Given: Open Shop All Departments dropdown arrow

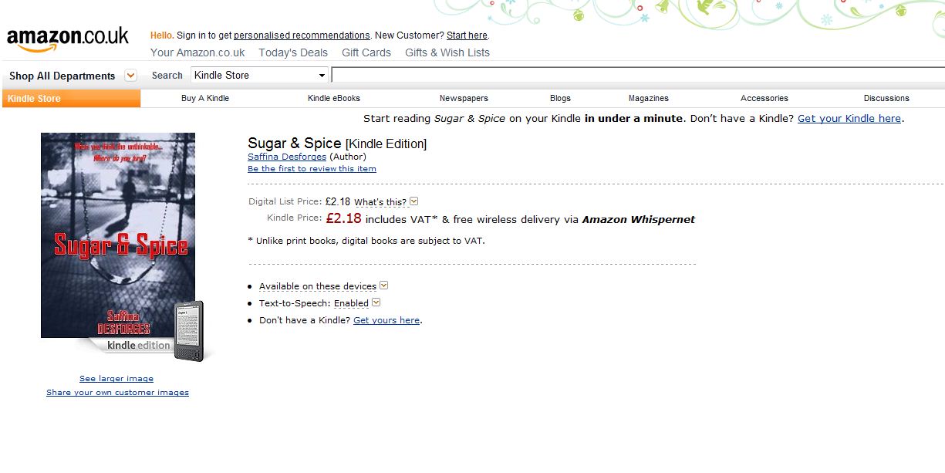Looking at the screenshot, I should coord(130,76).
